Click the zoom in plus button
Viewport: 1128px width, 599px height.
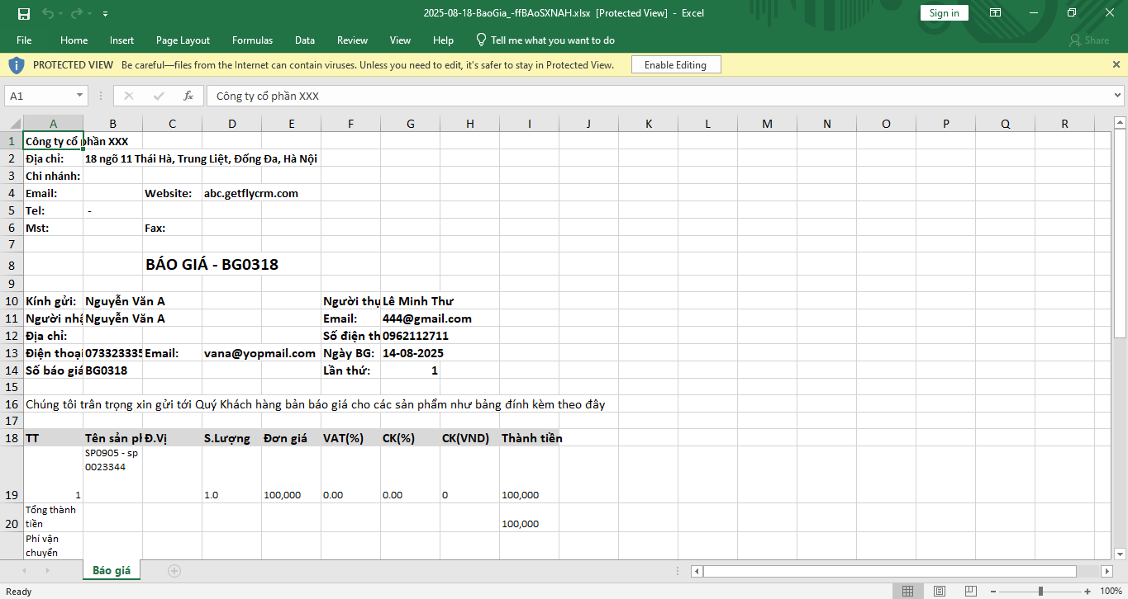tap(1088, 591)
